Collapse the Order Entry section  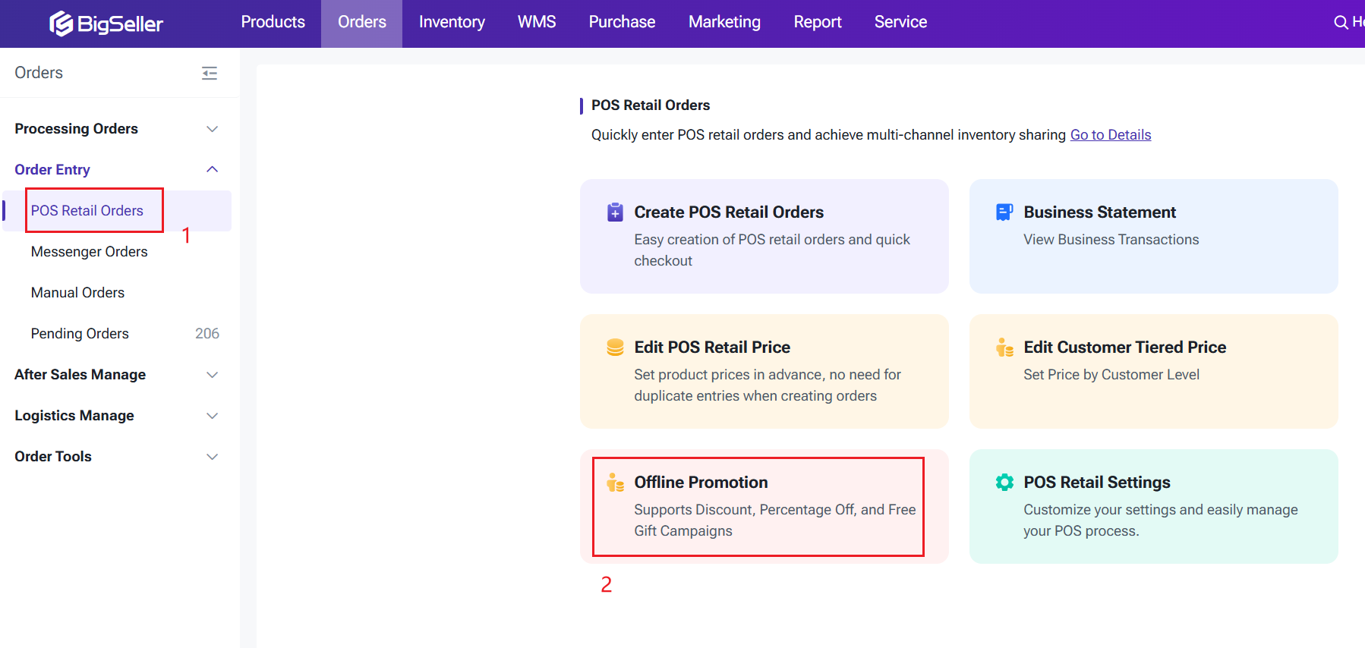pos(213,170)
